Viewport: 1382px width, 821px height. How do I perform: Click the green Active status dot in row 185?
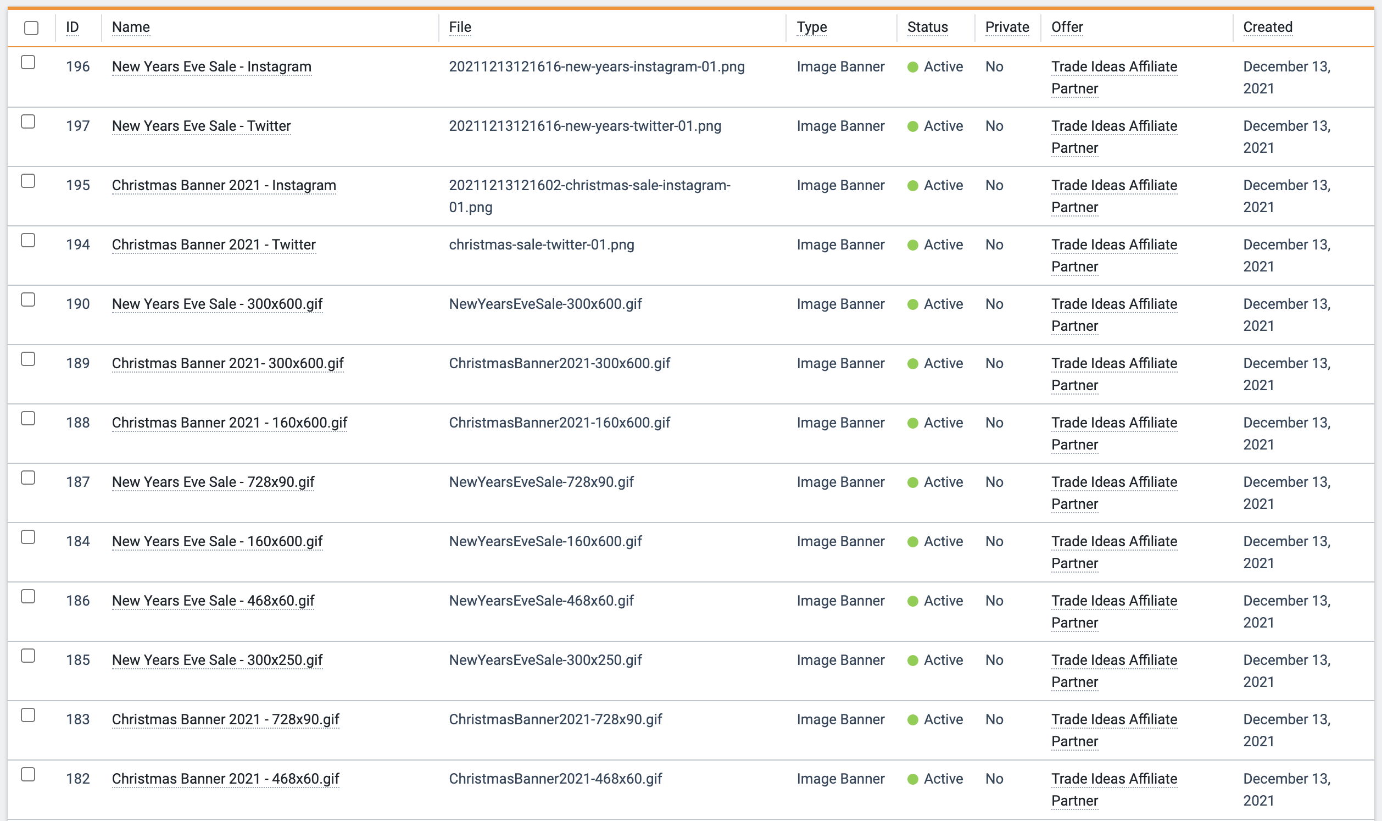click(913, 661)
